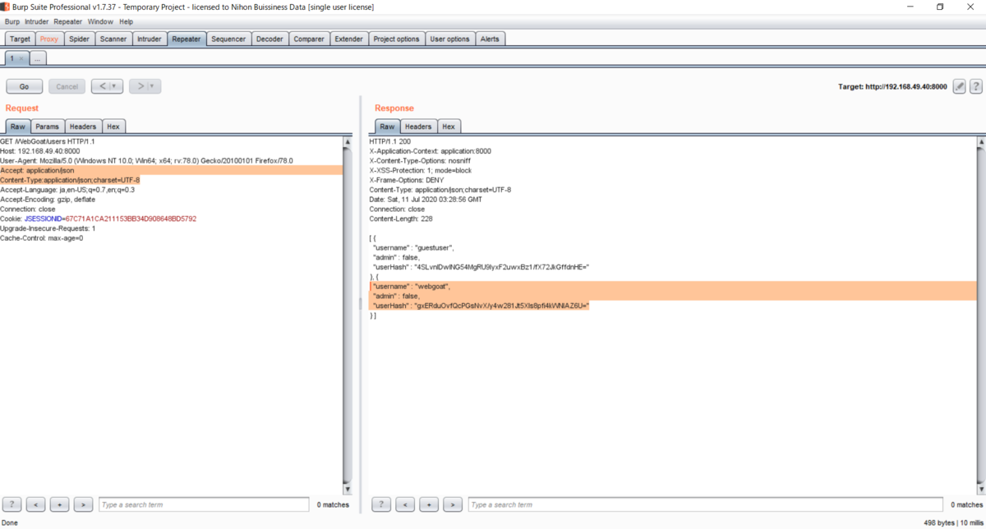Click the response search next match button

pyautogui.click(x=453, y=504)
